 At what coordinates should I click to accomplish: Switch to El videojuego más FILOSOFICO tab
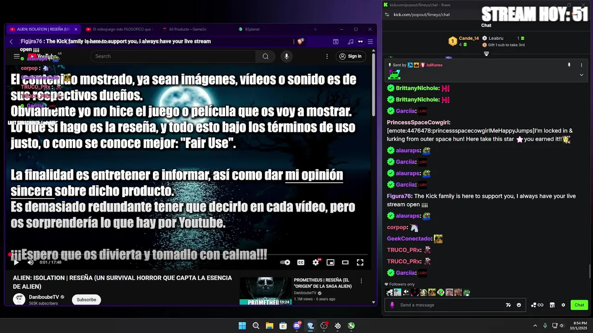click(120, 29)
